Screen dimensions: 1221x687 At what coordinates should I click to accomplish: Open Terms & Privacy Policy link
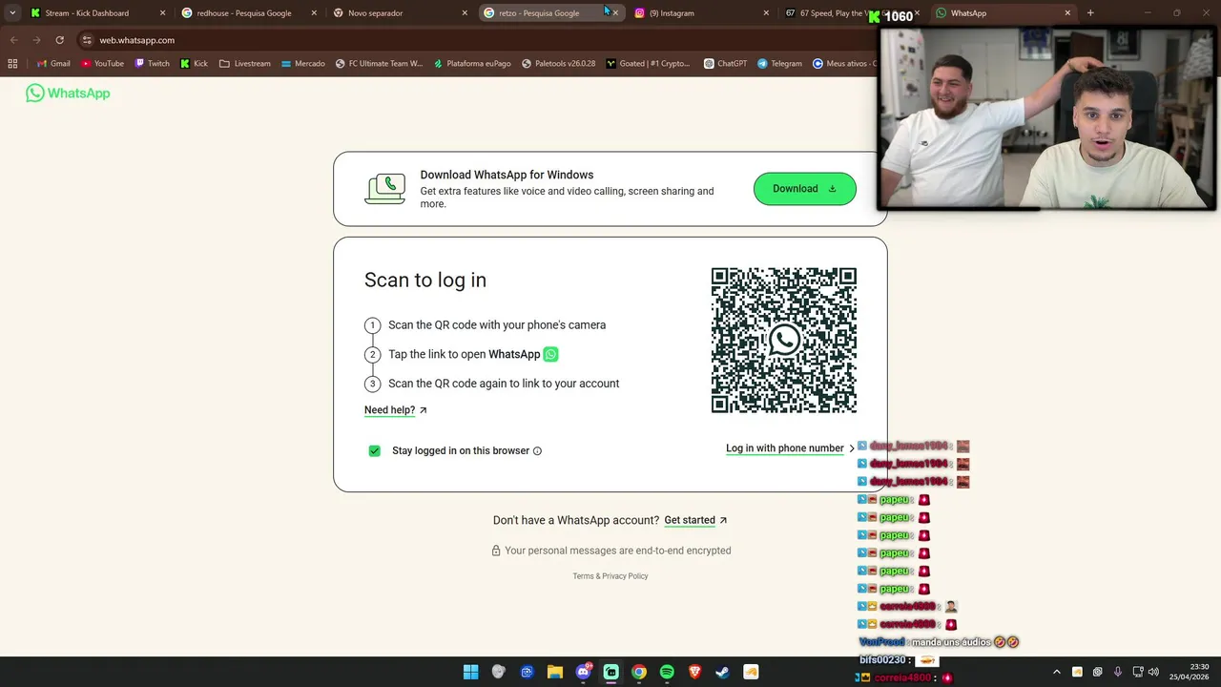click(610, 576)
